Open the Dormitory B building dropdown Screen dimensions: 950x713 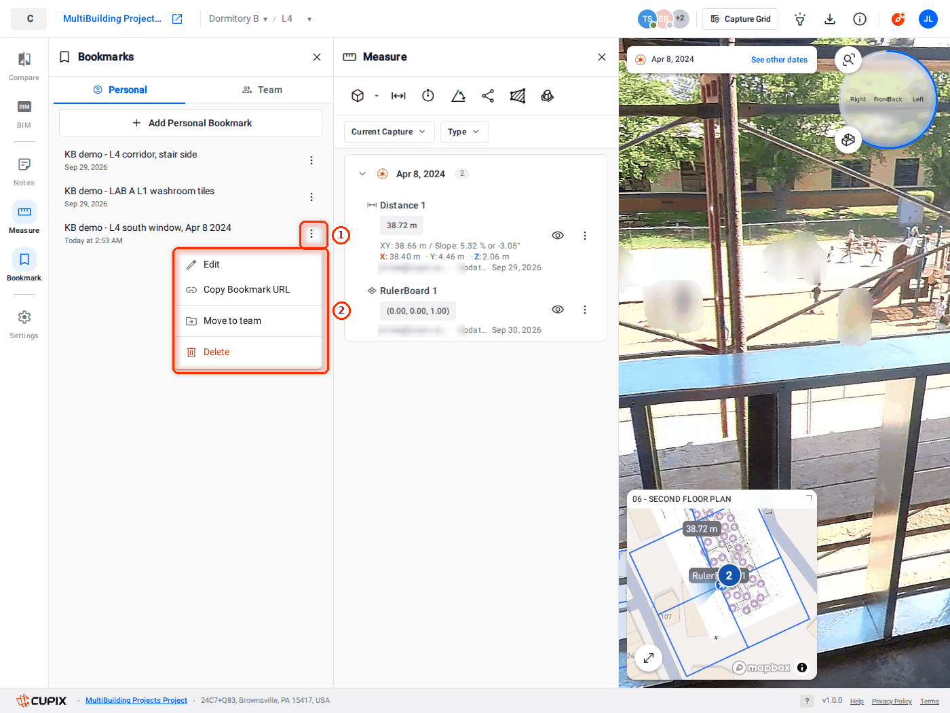pos(238,19)
